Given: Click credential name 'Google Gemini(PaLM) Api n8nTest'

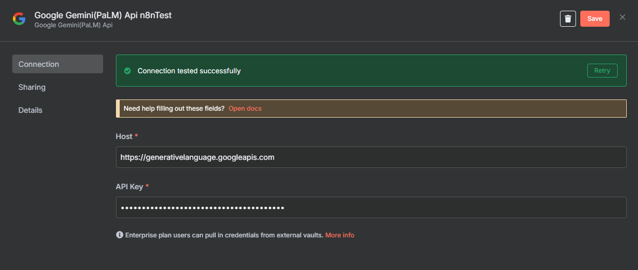Looking at the screenshot, I should (x=103, y=16).
